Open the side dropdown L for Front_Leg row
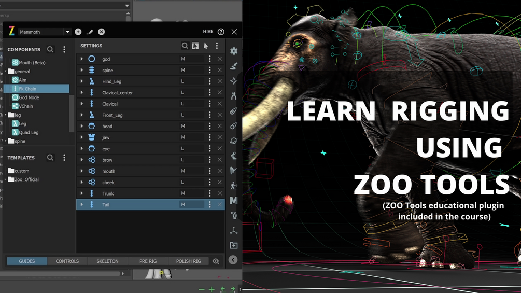This screenshot has height=293, width=521. (x=192, y=115)
